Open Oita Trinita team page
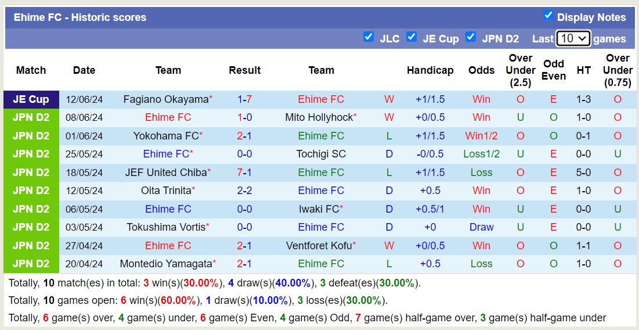Screen dimensions: 639x330 click(x=165, y=191)
